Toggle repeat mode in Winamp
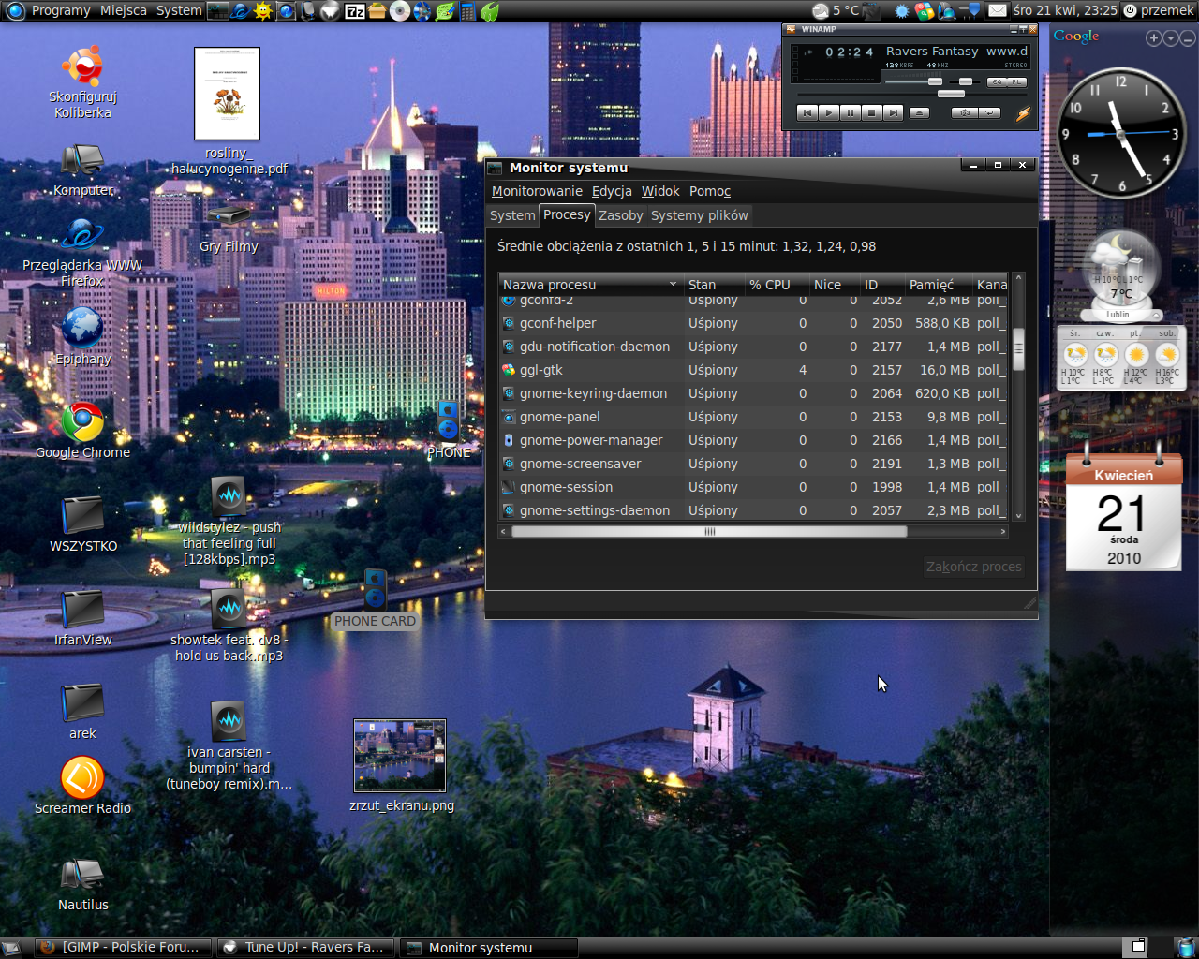Image resolution: width=1199 pixels, height=959 pixels. [x=989, y=113]
